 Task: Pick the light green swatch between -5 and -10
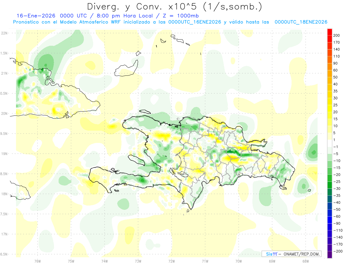(x=330, y=157)
